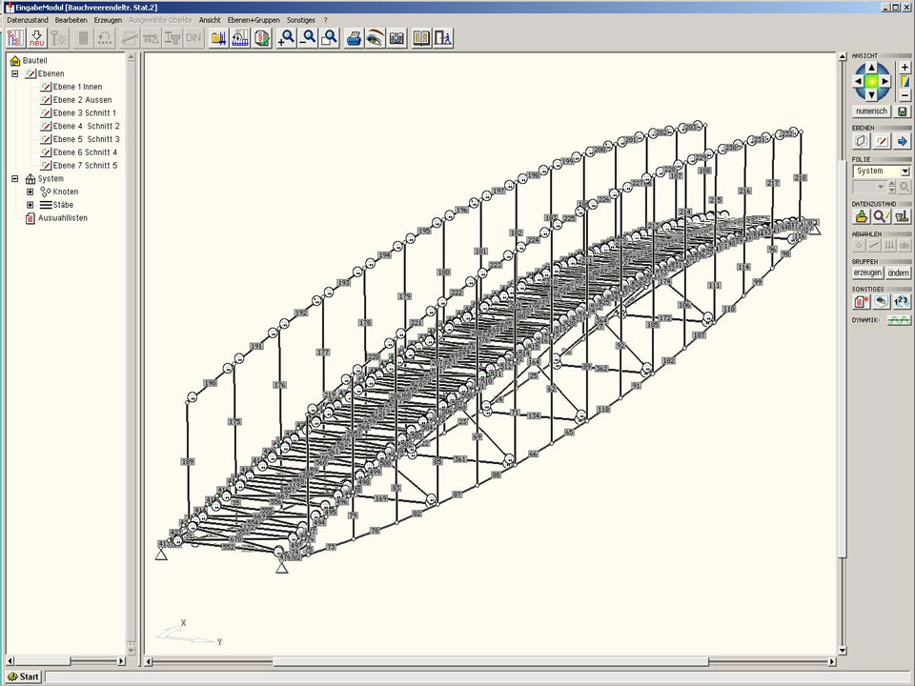Click the zoom in magnifier icon
This screenshot has width=915, height=686.
[286, 38]
